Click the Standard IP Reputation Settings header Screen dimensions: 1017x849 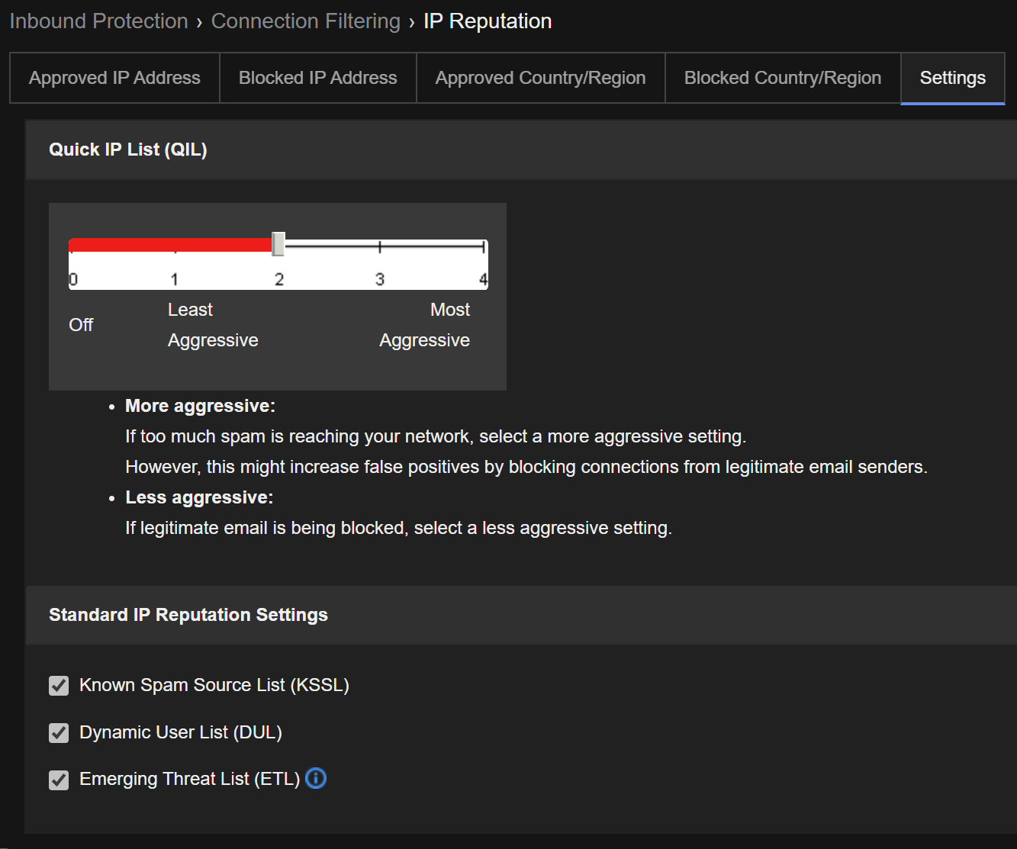point(188,615)
